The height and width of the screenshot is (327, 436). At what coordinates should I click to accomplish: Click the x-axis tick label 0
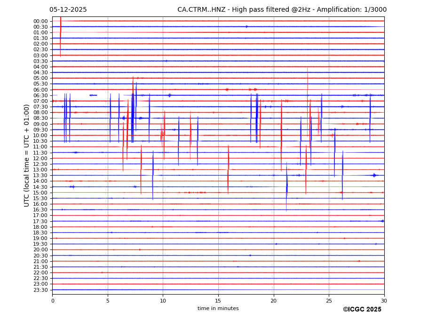53,300
